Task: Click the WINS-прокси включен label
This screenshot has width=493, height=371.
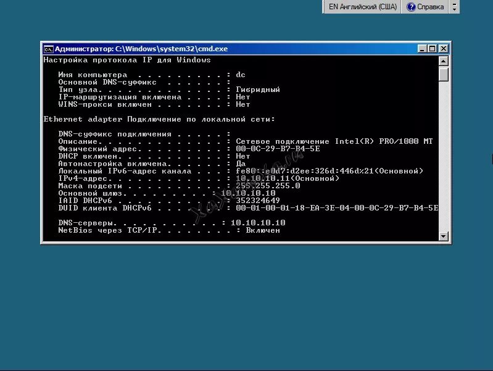Action: pyautogui.click(x=105, y=104)
